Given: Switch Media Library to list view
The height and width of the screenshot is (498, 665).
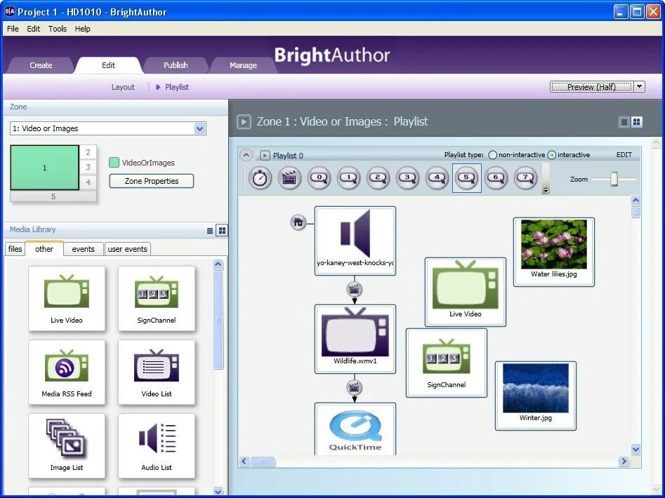Looking at the screenshot, I should [x=210, y=230].
